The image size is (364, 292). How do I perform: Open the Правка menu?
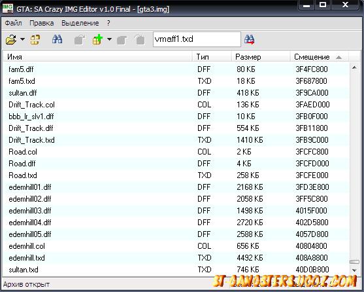(42, 23)
